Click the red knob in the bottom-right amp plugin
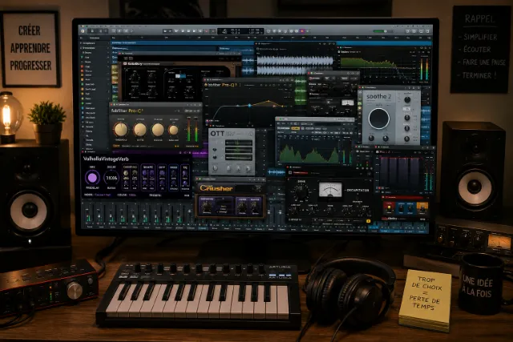Screen dimensions: 513x342 click(389, 207)
